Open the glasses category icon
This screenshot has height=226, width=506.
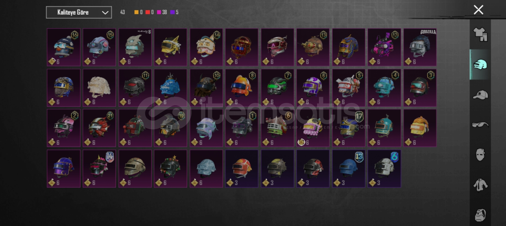(480, 125)
